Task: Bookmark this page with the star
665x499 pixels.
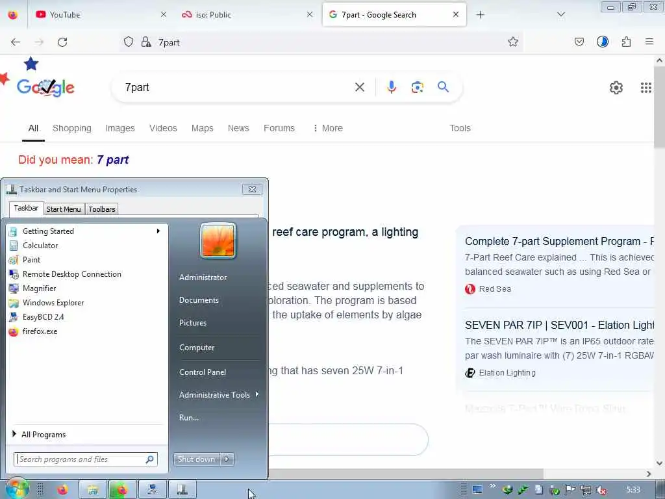Action: click(513, 42)
